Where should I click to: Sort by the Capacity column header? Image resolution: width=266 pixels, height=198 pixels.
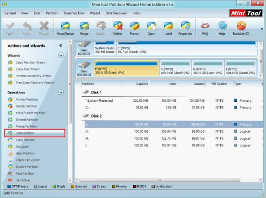point(135,84)
